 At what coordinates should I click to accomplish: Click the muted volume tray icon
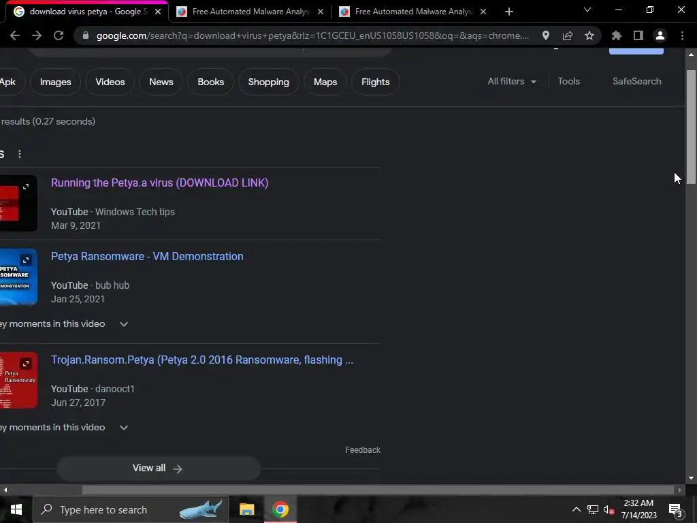pos(609,509)
